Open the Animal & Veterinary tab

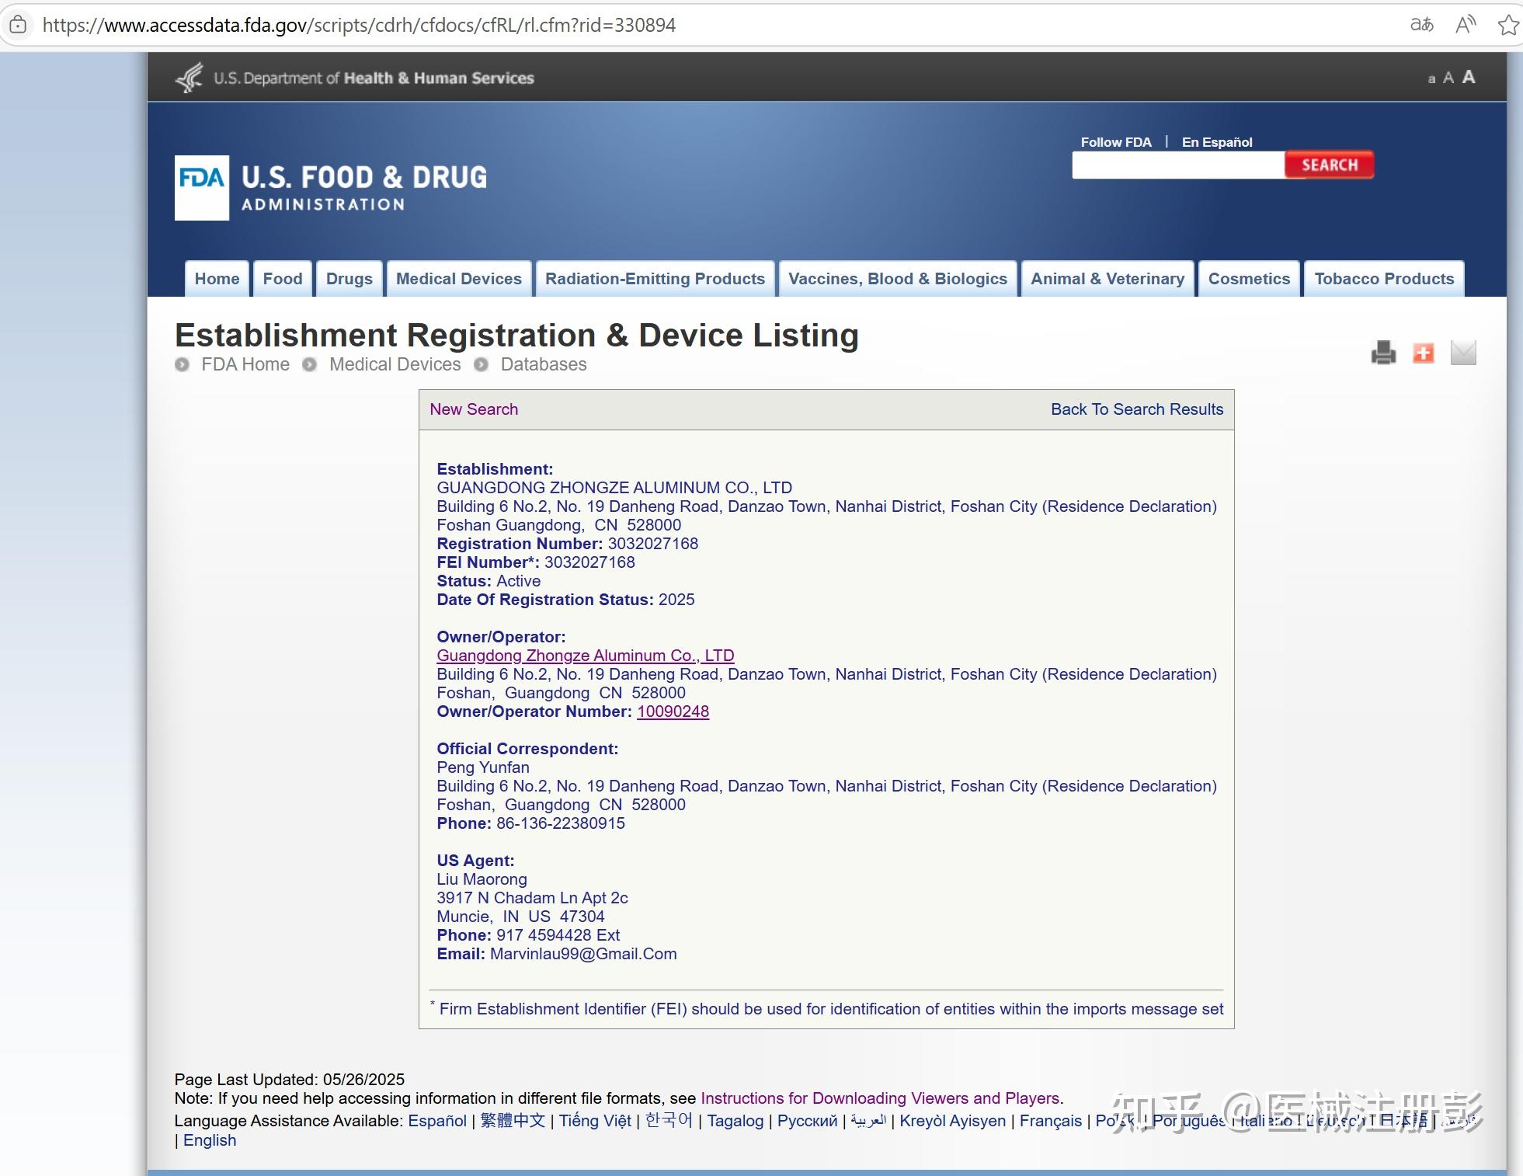(x=1107, y=279)
